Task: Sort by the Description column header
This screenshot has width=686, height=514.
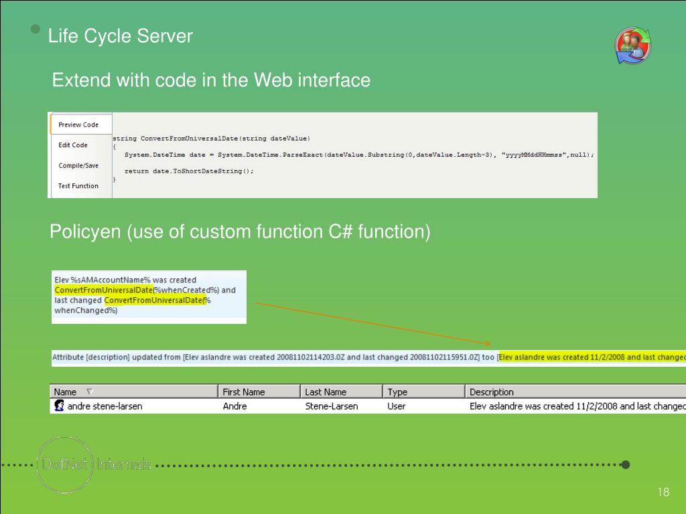Action: click(575, 392)
